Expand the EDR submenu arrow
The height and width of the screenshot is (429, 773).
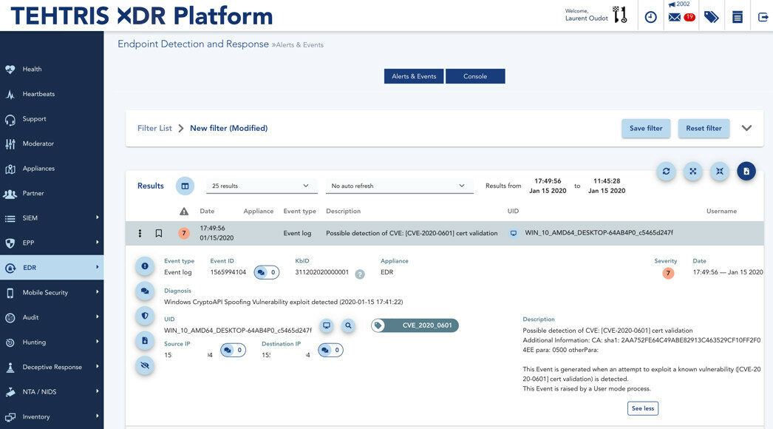(x=97, y=267)
